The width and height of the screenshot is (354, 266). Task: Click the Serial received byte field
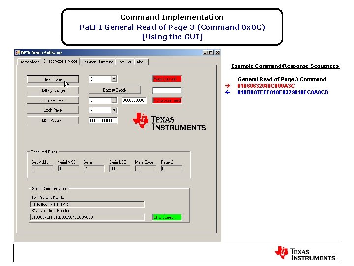click(x=94, y=168)
